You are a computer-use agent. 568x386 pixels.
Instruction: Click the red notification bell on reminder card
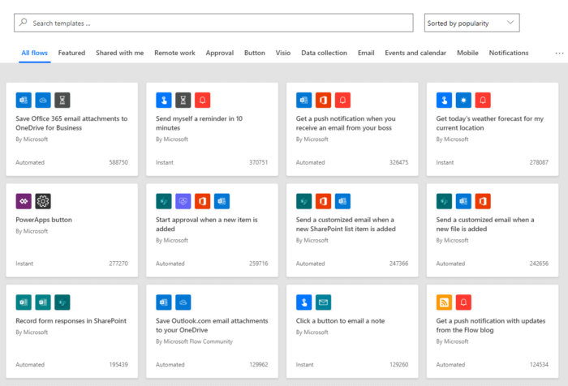[x=203, y=100]
